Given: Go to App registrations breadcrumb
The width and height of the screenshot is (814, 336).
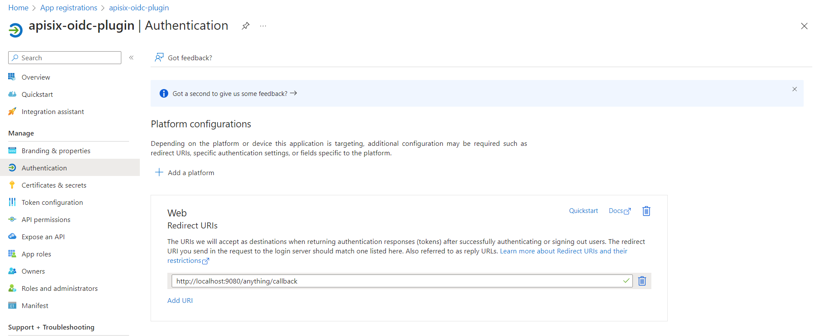Looking at the screenshot, I should pos(68,8).
